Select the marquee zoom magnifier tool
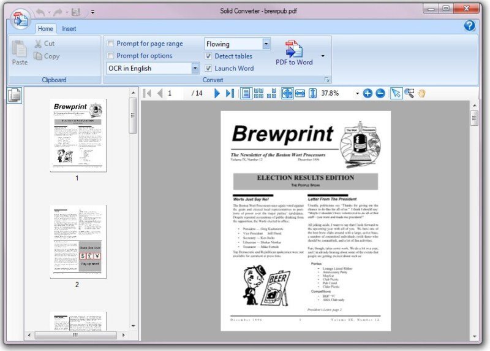Screen dimensions: 490x351 pos(409,93)
